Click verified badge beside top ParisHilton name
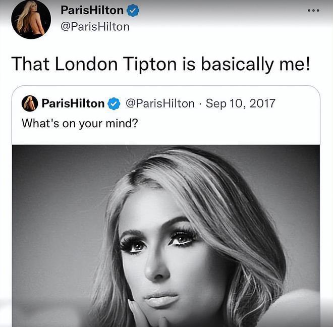This screenshot has height=327, width=333. [x=133, y=11]
